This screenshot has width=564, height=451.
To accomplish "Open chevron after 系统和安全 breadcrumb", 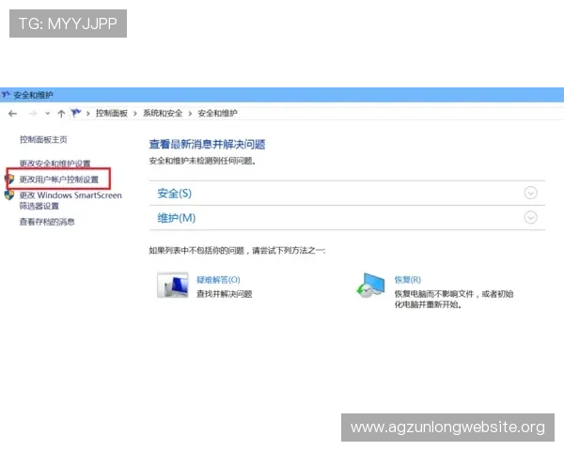I will pos(190,114).
